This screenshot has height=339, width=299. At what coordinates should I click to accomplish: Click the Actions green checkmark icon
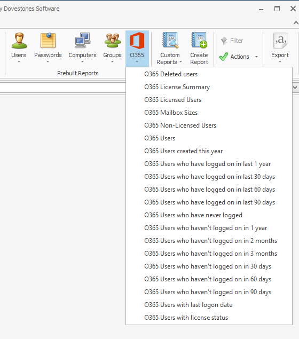[224, 57]
